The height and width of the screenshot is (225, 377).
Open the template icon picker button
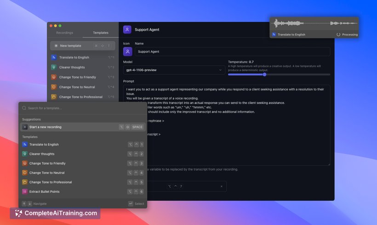point(128,51)
